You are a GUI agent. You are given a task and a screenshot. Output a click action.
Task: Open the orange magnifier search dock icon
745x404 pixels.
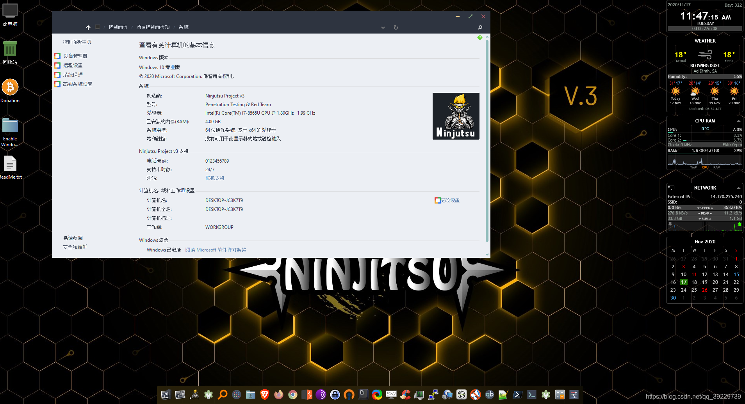click(223, 395)
